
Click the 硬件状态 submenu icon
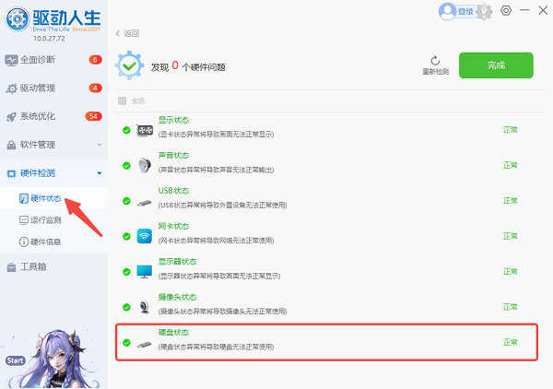pos(24,198)
